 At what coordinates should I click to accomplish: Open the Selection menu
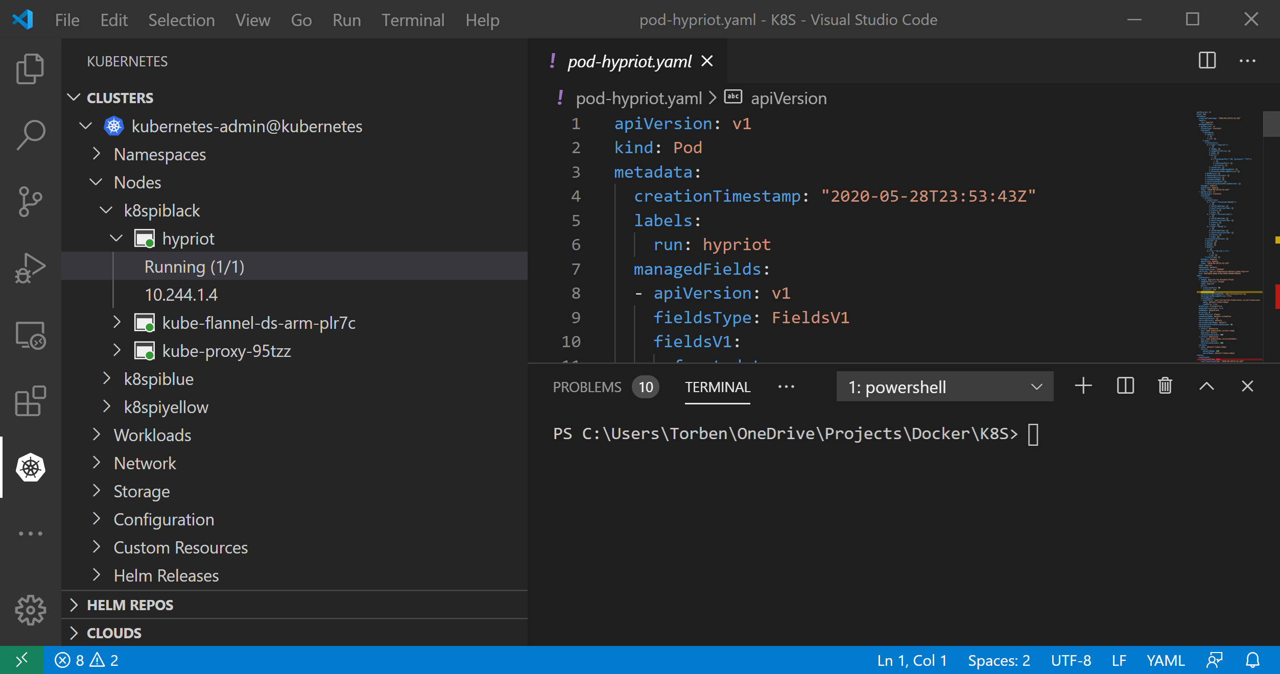click(x=181, y=20)
